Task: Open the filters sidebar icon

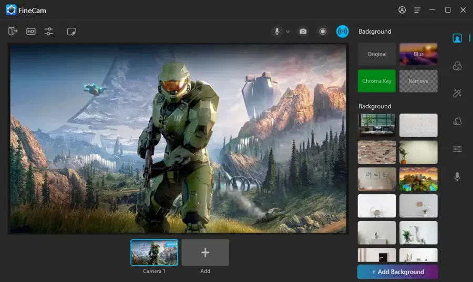Action: click(x=457, y=66)
